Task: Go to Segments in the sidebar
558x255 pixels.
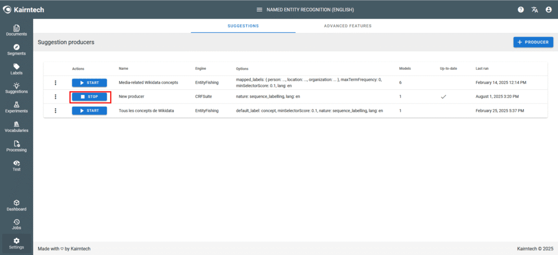Action: click(16, 50)
